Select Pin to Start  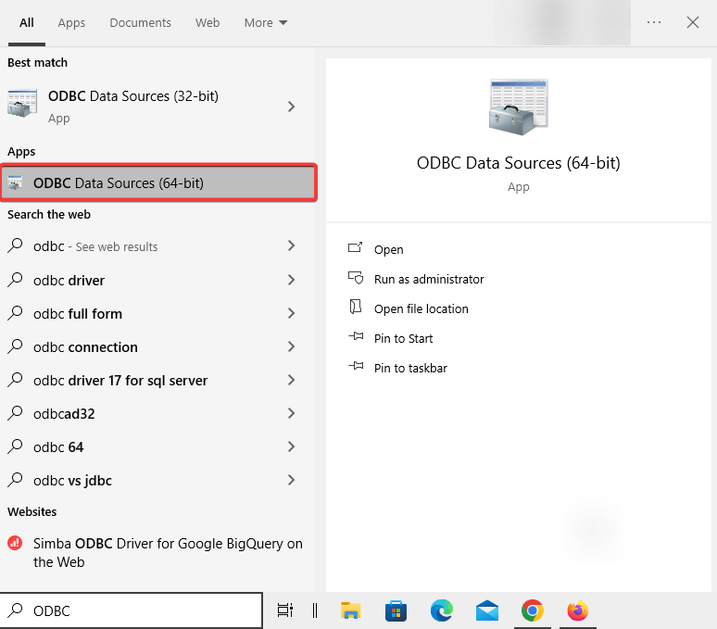pyautogui.click(x=403, y=339)
